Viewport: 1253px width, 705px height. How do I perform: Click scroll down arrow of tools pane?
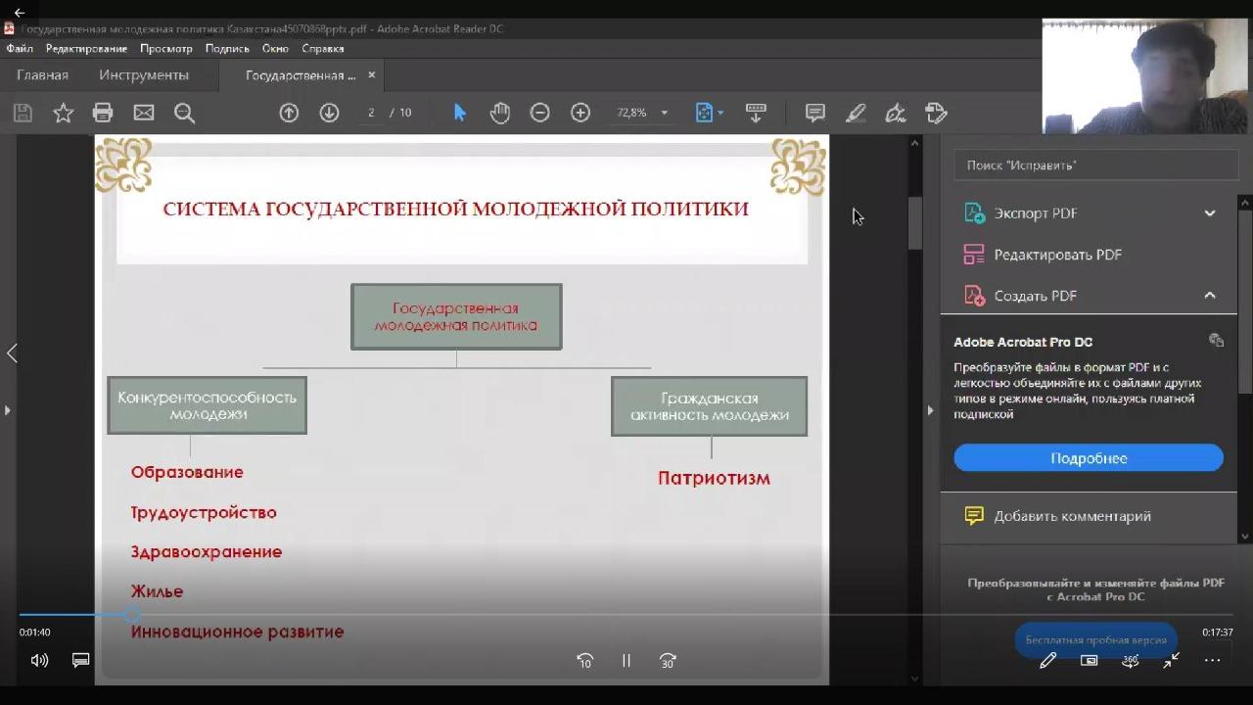1244,536
